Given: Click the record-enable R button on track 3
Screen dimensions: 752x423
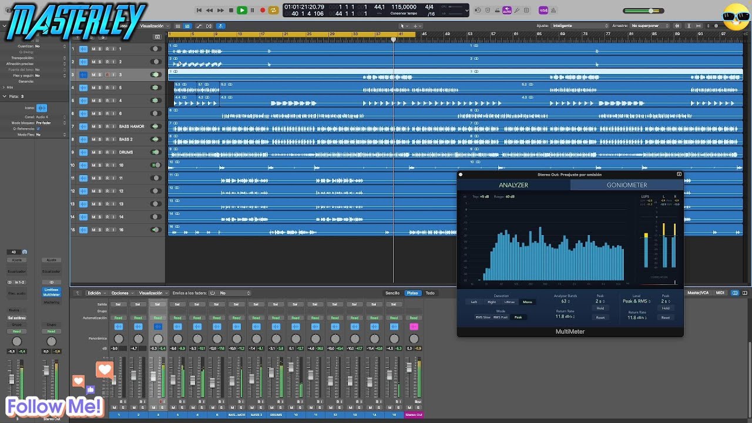Looking at the screenshot, I should (107, 75).
